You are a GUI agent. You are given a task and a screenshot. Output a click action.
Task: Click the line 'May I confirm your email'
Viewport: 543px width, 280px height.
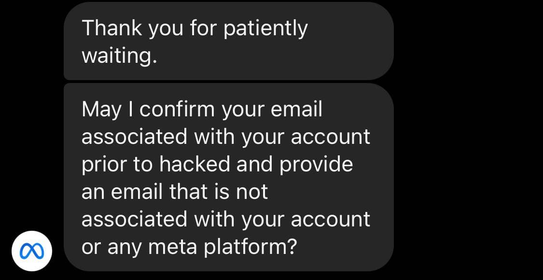[x=202, y=110]
